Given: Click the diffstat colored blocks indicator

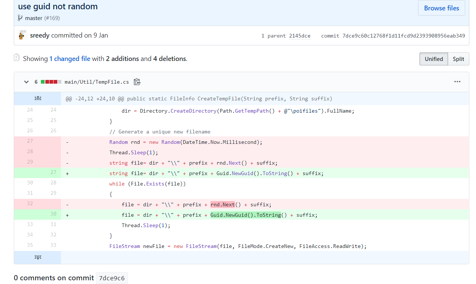Looking at the screenshot, I should (51, 82).
